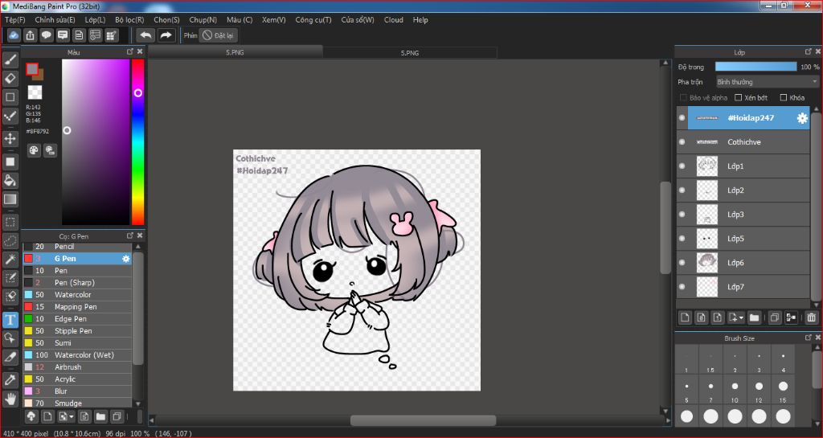The image size is (823, 438).
Task: Switch to the second 5.PNG tab
Action: (x=410, y=53)
